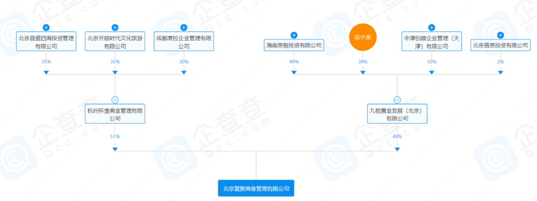Screen dimensions: 537x201
Task: Click the 51% share label under 杭州杯盏
Action: click(x=115, y=136)
